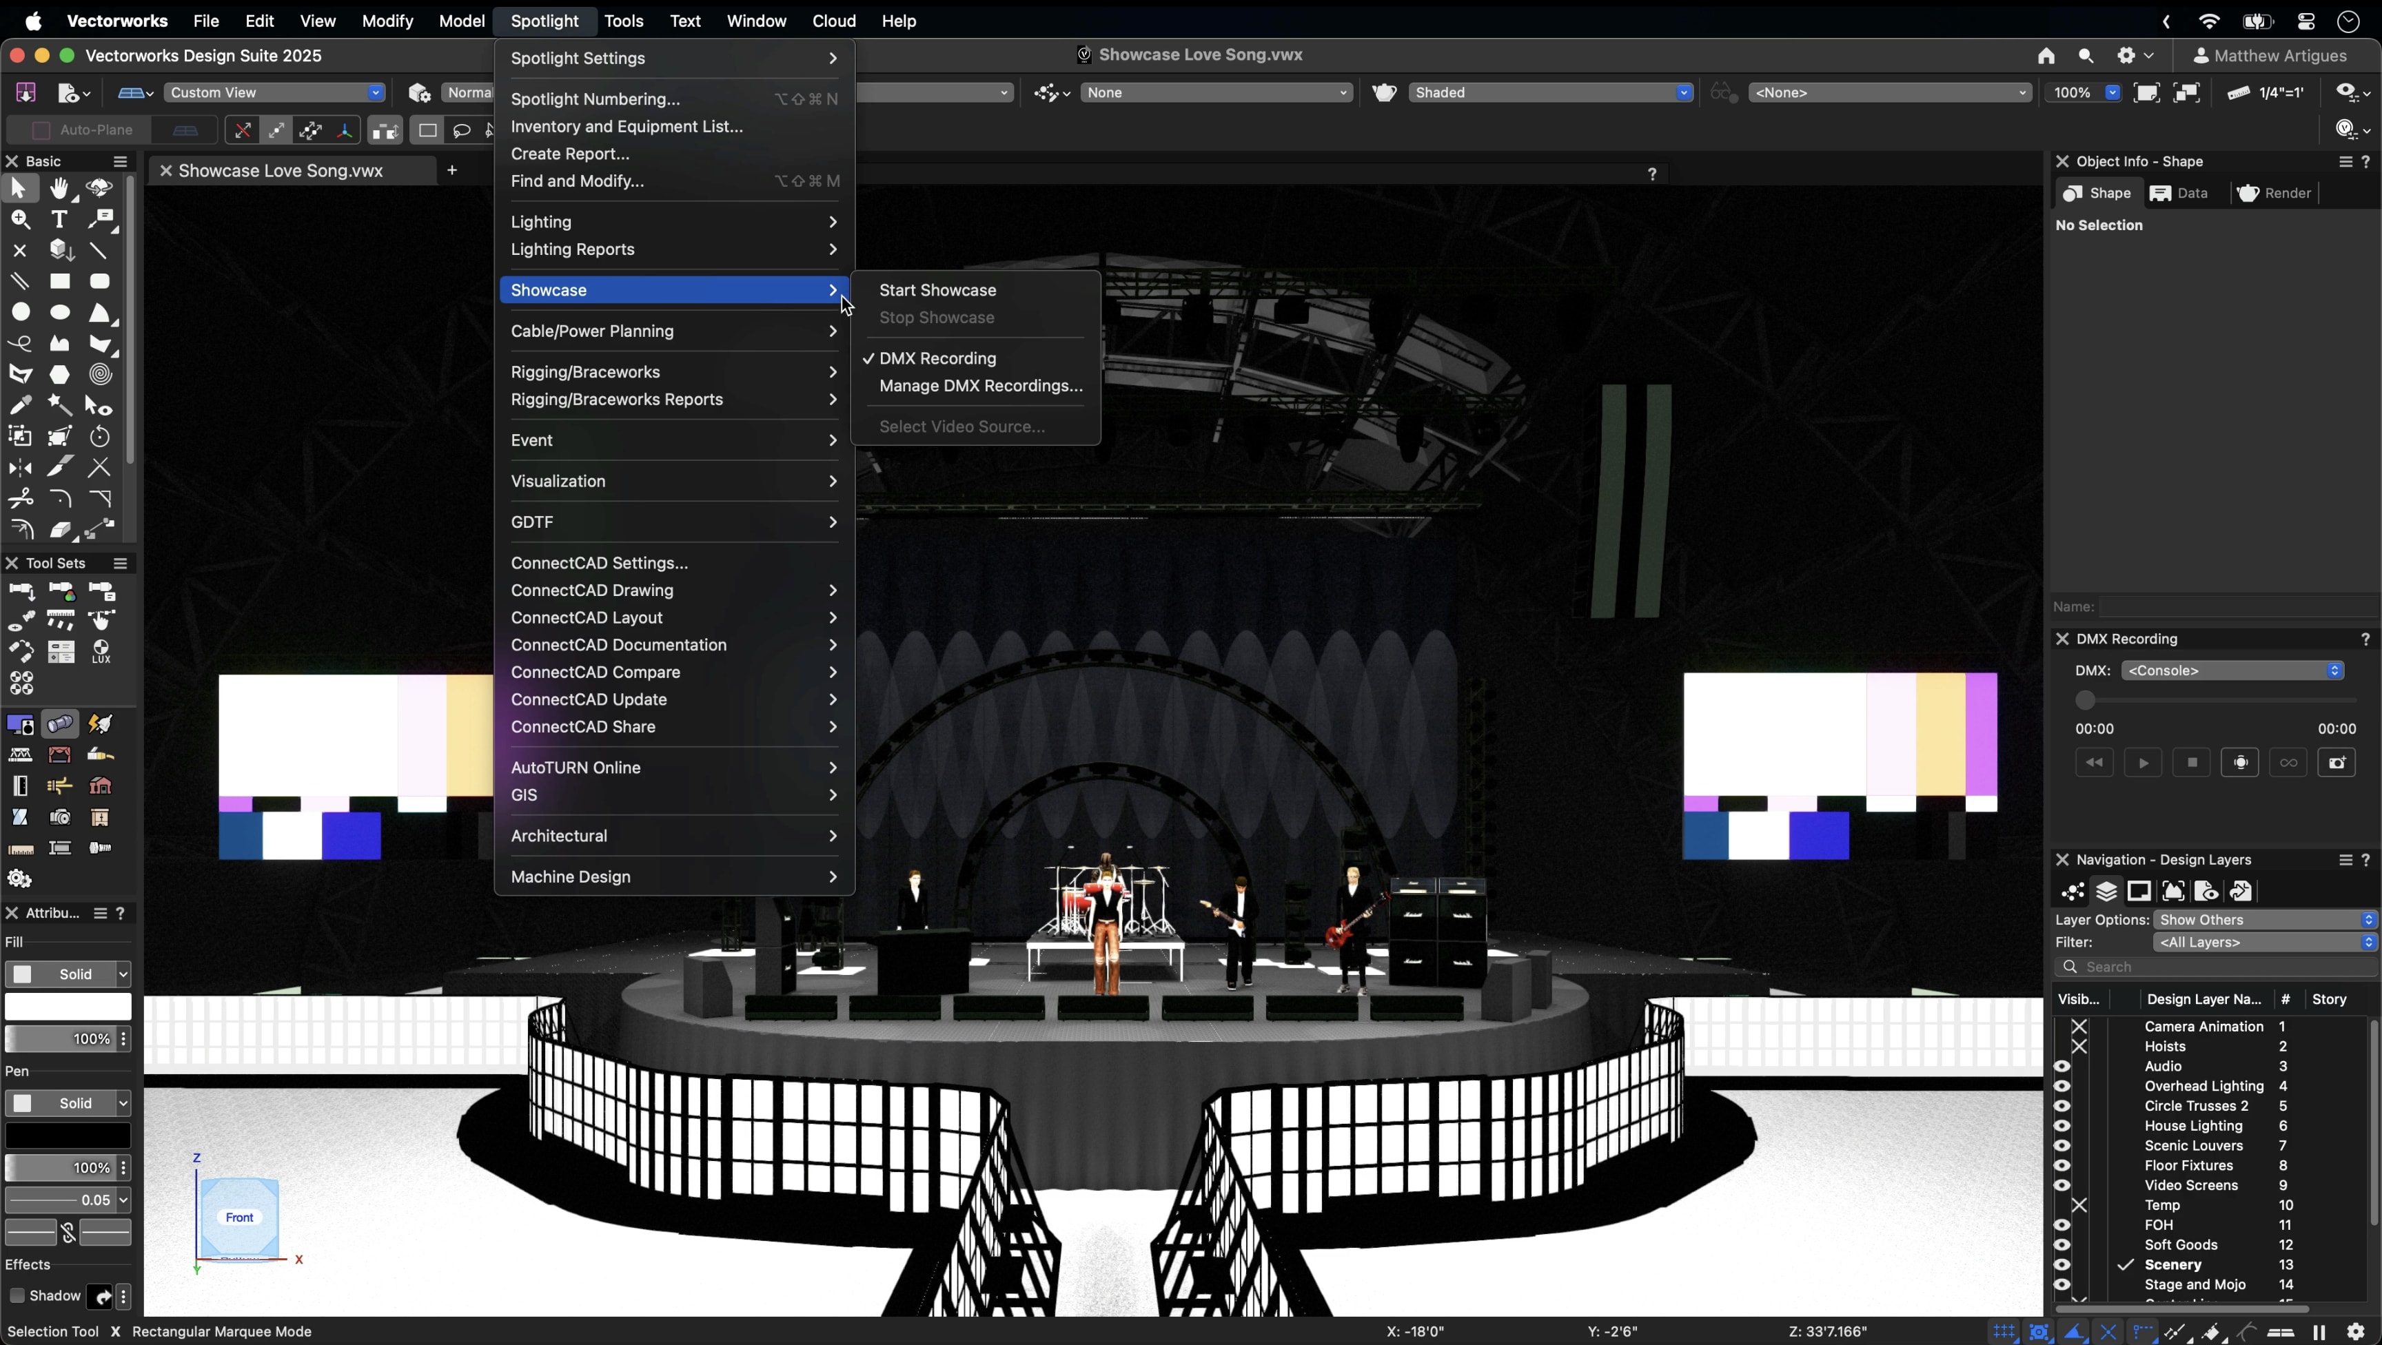Switch to the Data tab in Object Info
Image resolution: width=2382 pixels, height=1345 pixels.
(x=2181, y=193)
